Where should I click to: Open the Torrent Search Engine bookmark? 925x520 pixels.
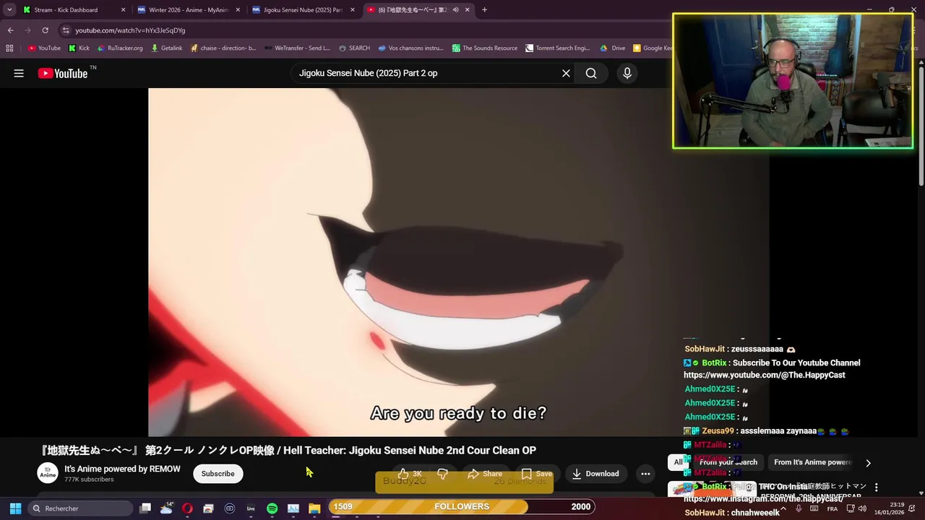pos(557,48)
